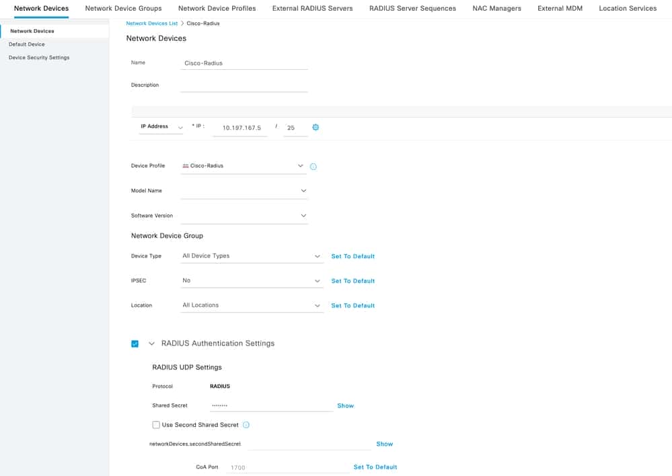The height and width of the screenshot is (476, 672).
Task: Click the CoA Port field showing 1700
Action: [x=289, y=467]
